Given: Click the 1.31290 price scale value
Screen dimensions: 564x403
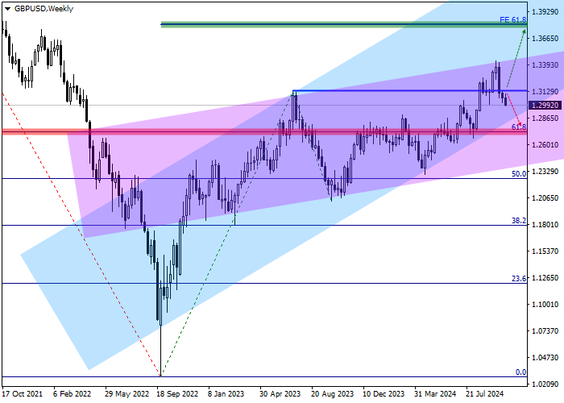Looking at the screenshot, I should point(545,92).
